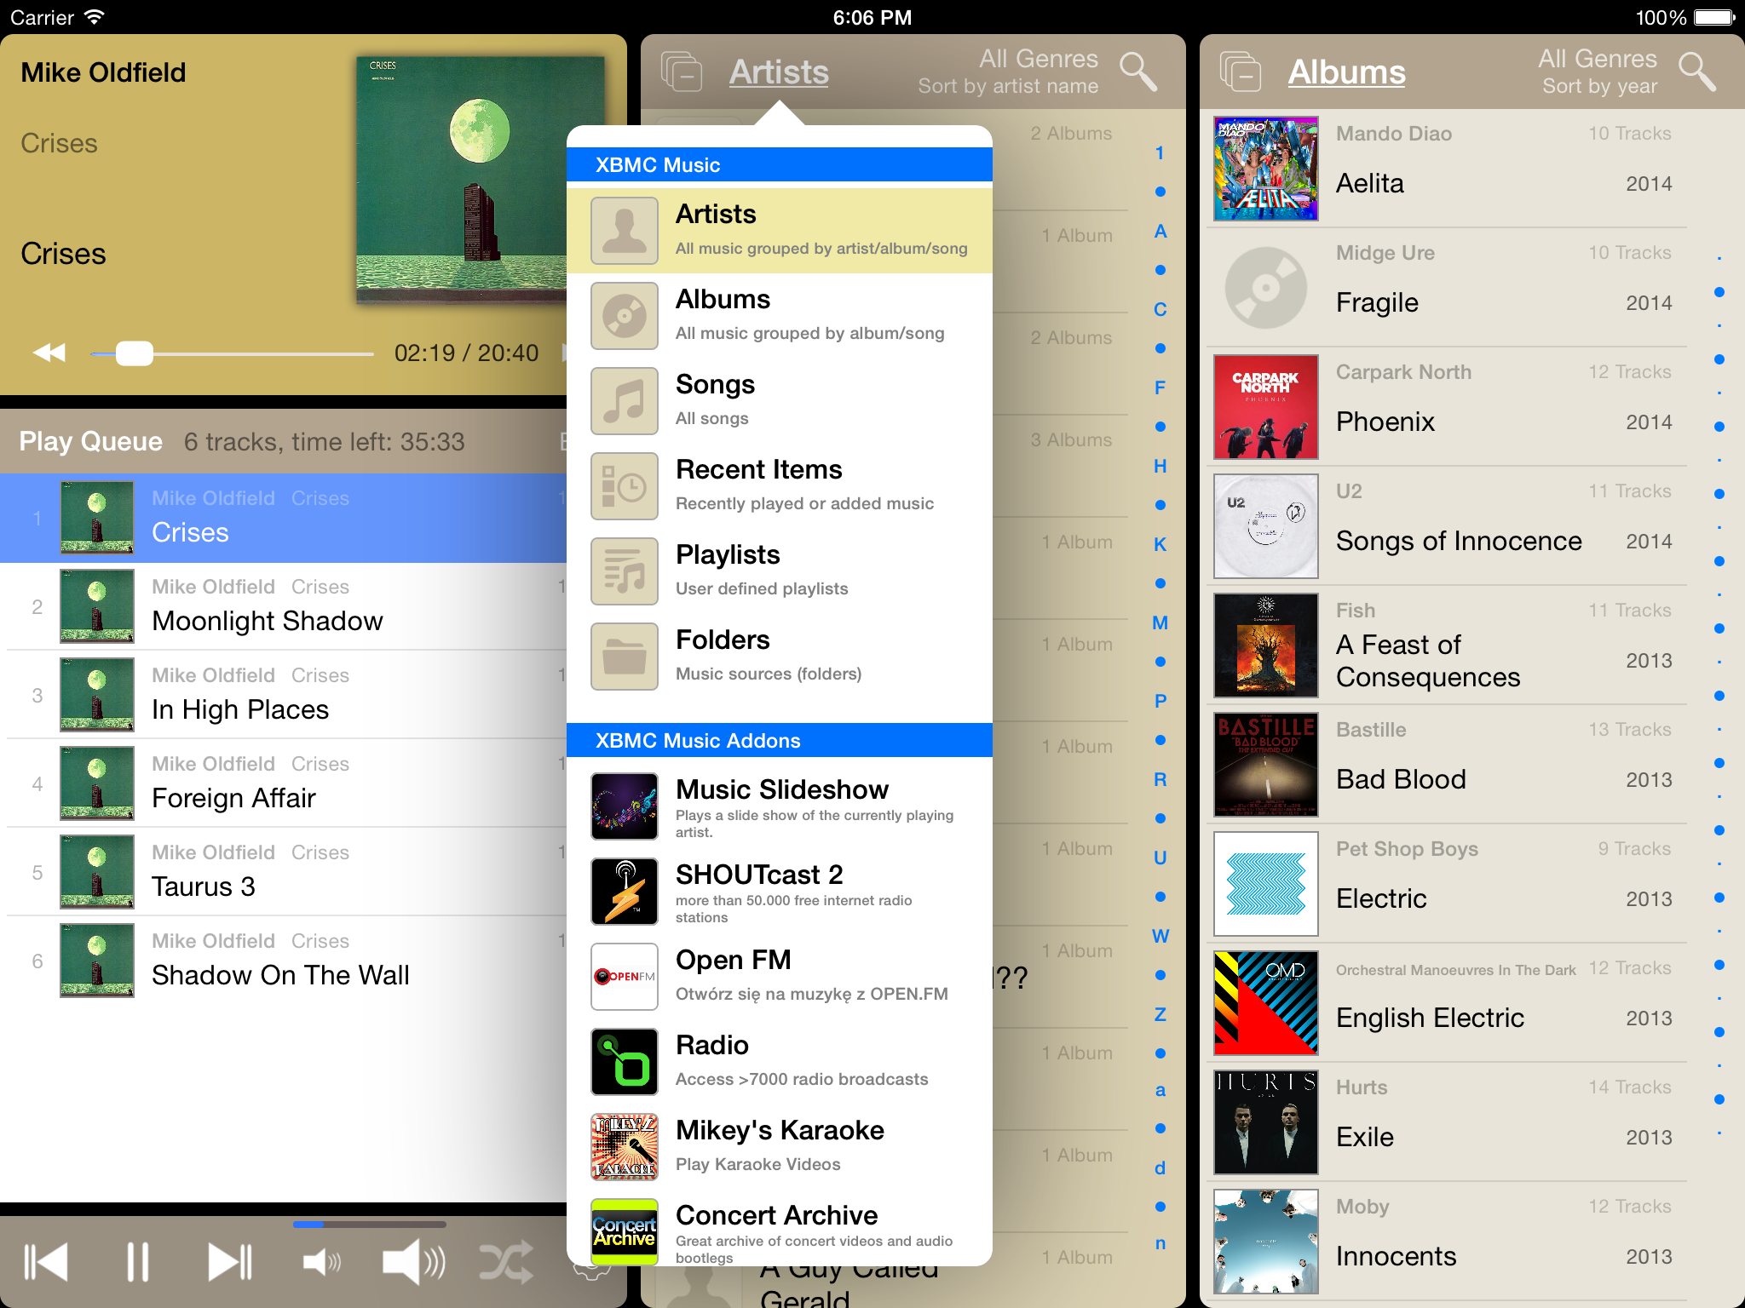Image resolution: width=1745 pixels, height=1308 pixels.
Task: Jump to letter A in artist index
Action: click(1160, 232)
